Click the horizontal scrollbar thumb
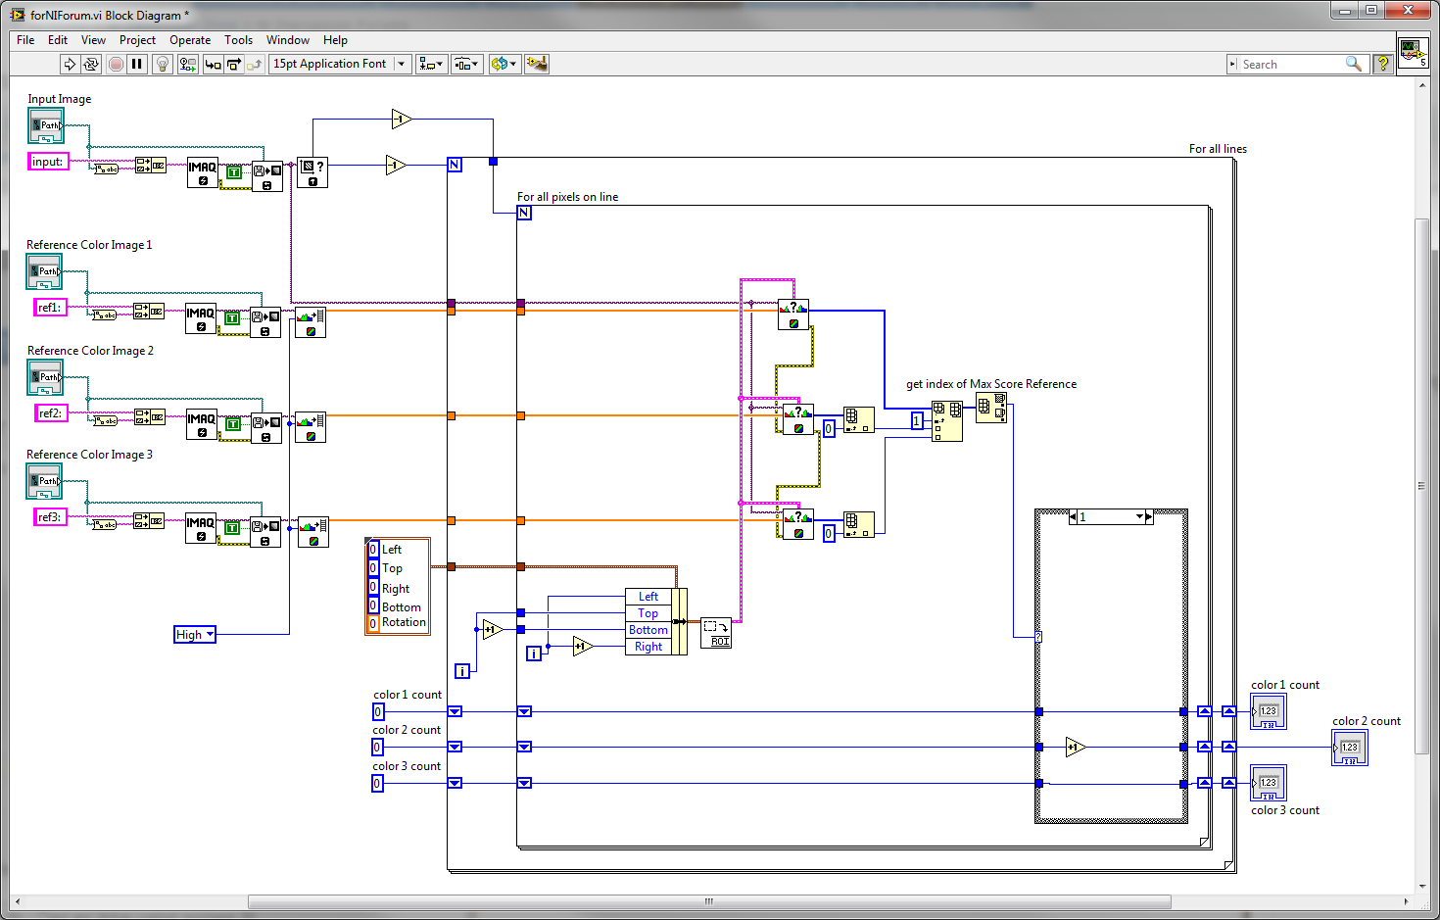This screenshot has height=920, width=1440. 709,901
